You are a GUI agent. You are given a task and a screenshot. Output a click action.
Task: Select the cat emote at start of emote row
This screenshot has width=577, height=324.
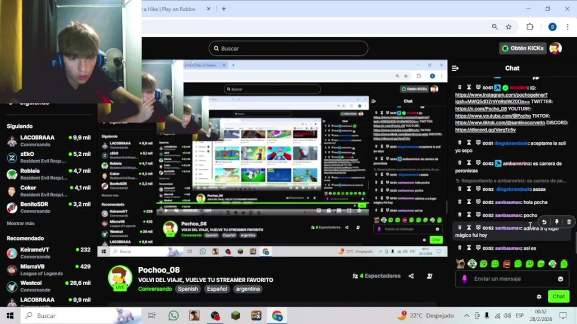coord(460,264)
